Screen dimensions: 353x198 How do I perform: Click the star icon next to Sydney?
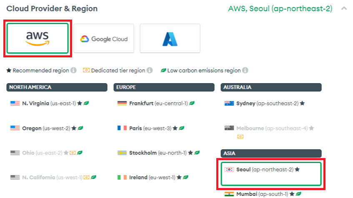point(302,103)
